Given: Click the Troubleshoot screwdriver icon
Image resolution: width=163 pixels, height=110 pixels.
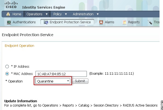Looking at the screenshot, I should click(150, 22).
